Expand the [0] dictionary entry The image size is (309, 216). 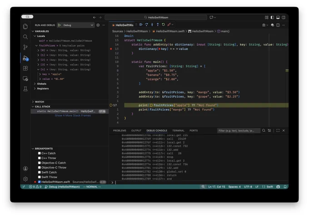(38, 50)
